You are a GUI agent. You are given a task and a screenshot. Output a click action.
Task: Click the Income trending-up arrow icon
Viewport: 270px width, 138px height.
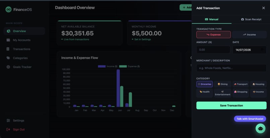pyautogui.click(x=244, y=35)
